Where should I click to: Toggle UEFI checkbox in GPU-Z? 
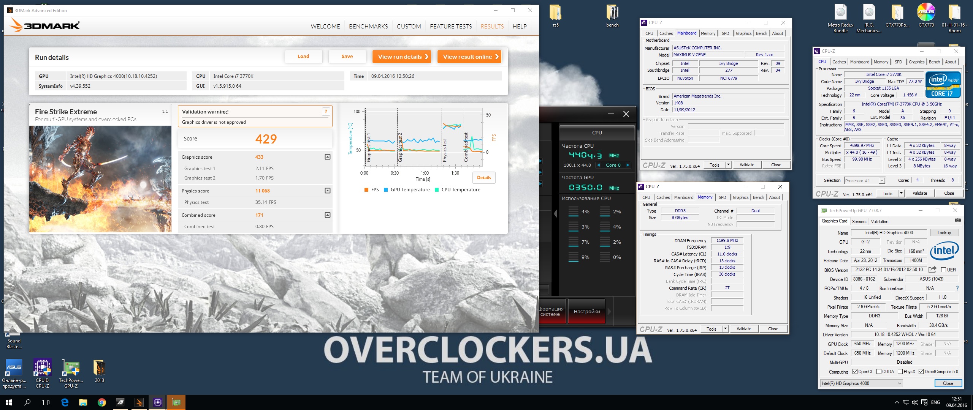[x=943, y=270]
